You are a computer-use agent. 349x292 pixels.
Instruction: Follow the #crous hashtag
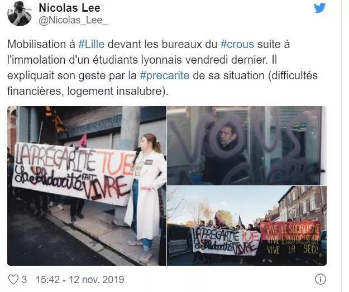click(x=237, y=44)
